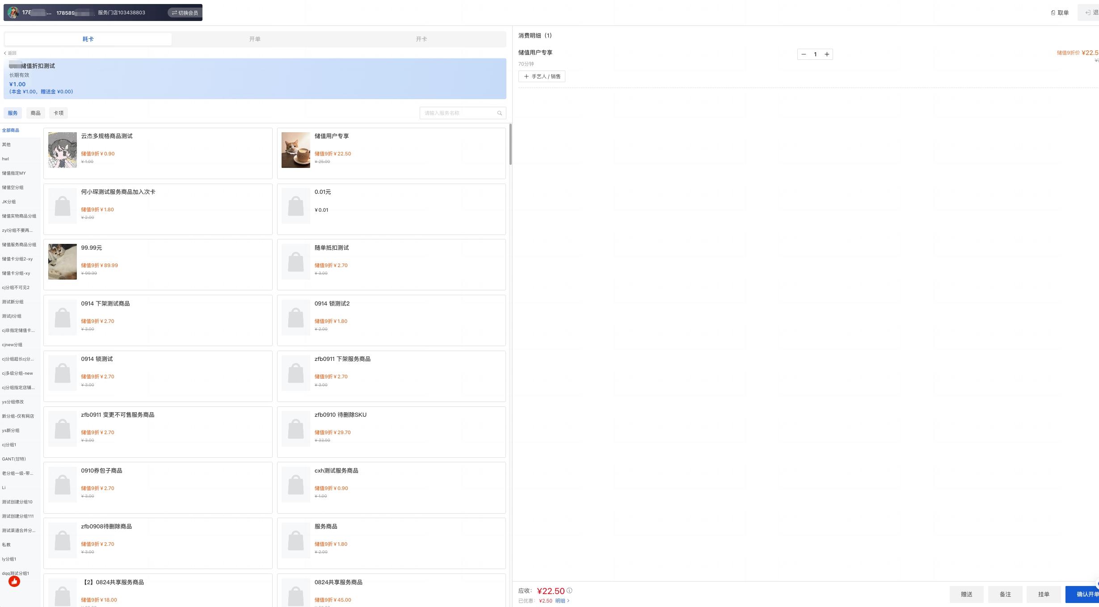Click the 备注 button

[x=1005, y=594]
